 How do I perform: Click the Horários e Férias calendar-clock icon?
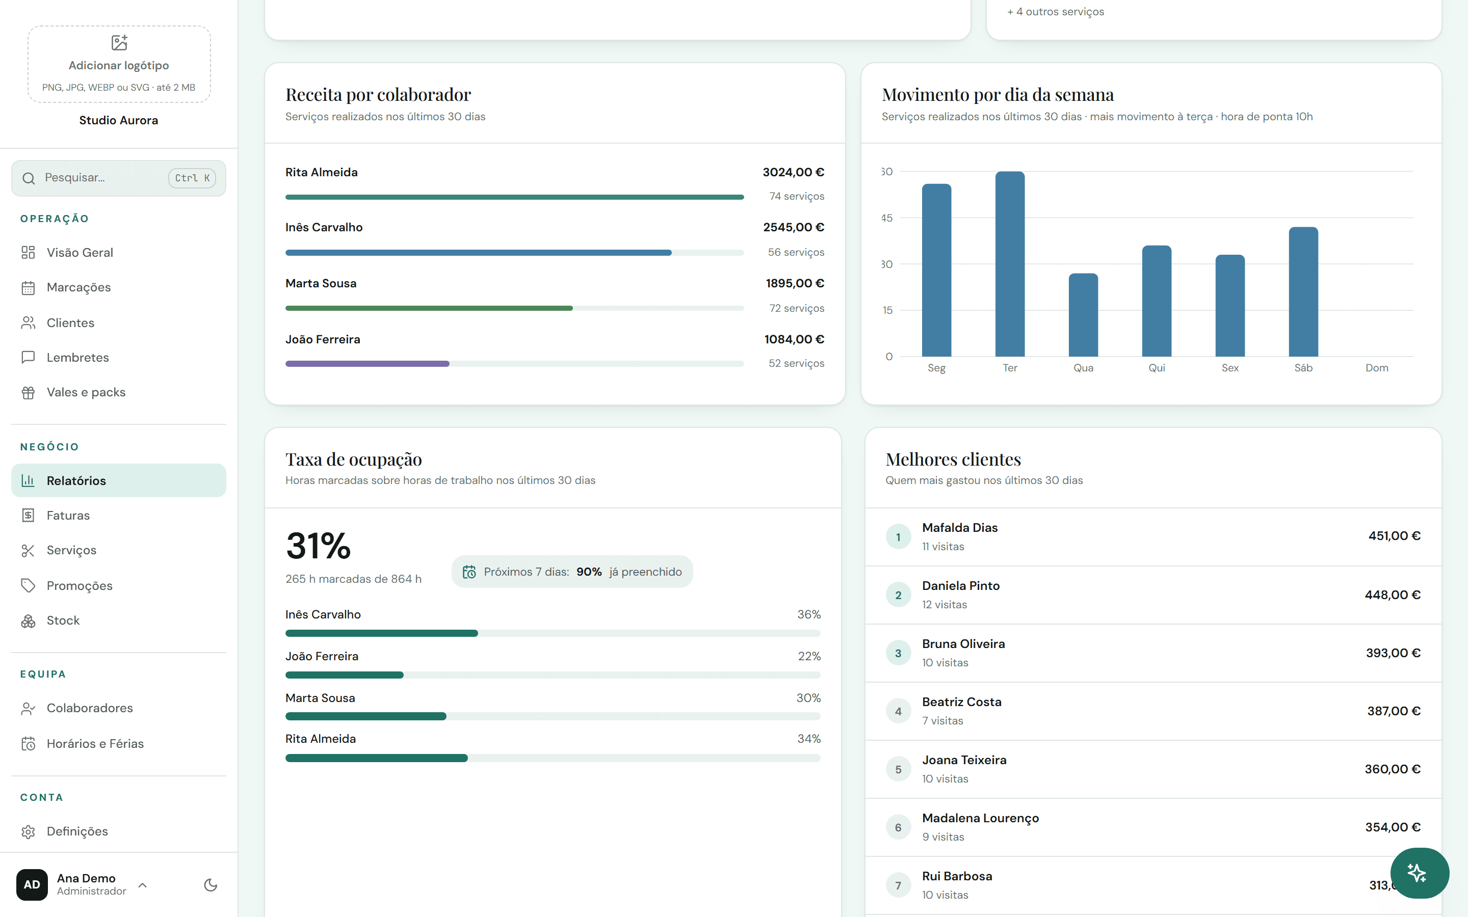pyautogui.click(x=28, y=744)
